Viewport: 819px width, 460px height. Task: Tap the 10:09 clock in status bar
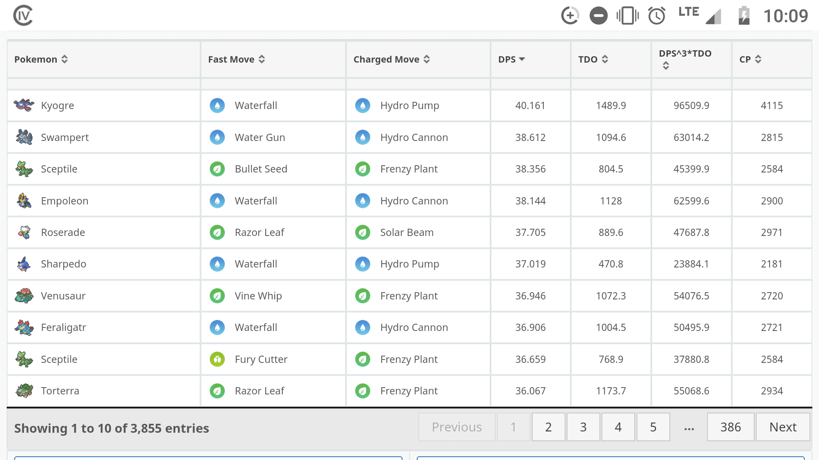[x=786, y=16]
